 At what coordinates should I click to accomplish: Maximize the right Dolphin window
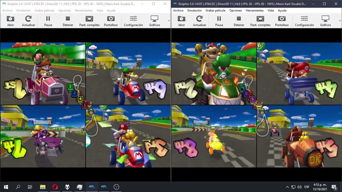coord(324,4)
